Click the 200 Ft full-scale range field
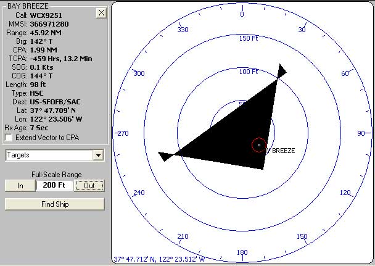375x266 pixels. tap(54, 185)
